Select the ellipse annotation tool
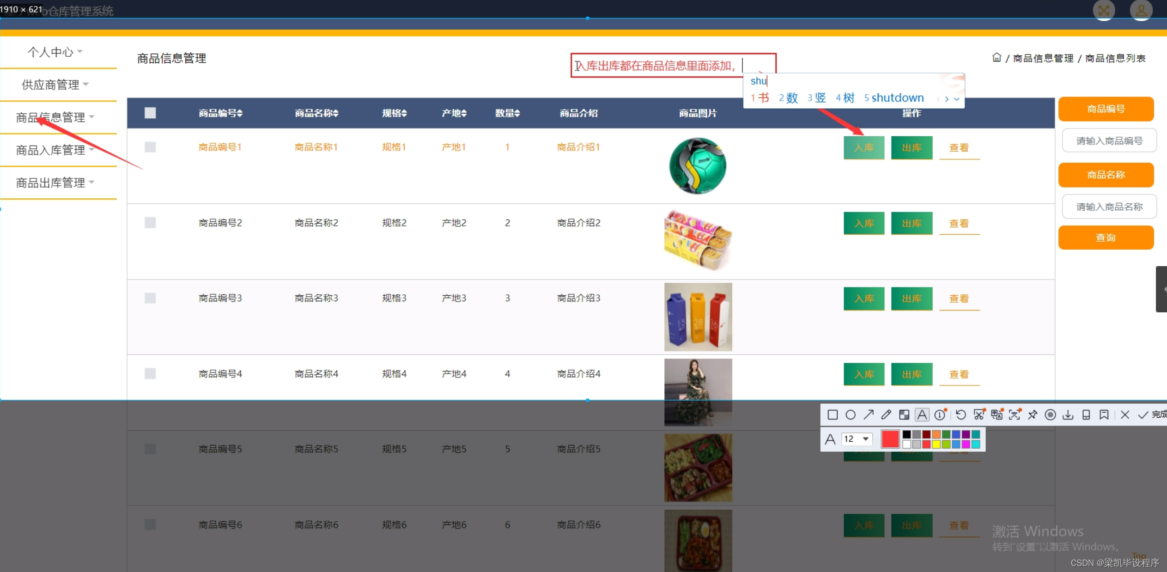Viewport: 1167px width, 572px height. [x=851, y=415]
